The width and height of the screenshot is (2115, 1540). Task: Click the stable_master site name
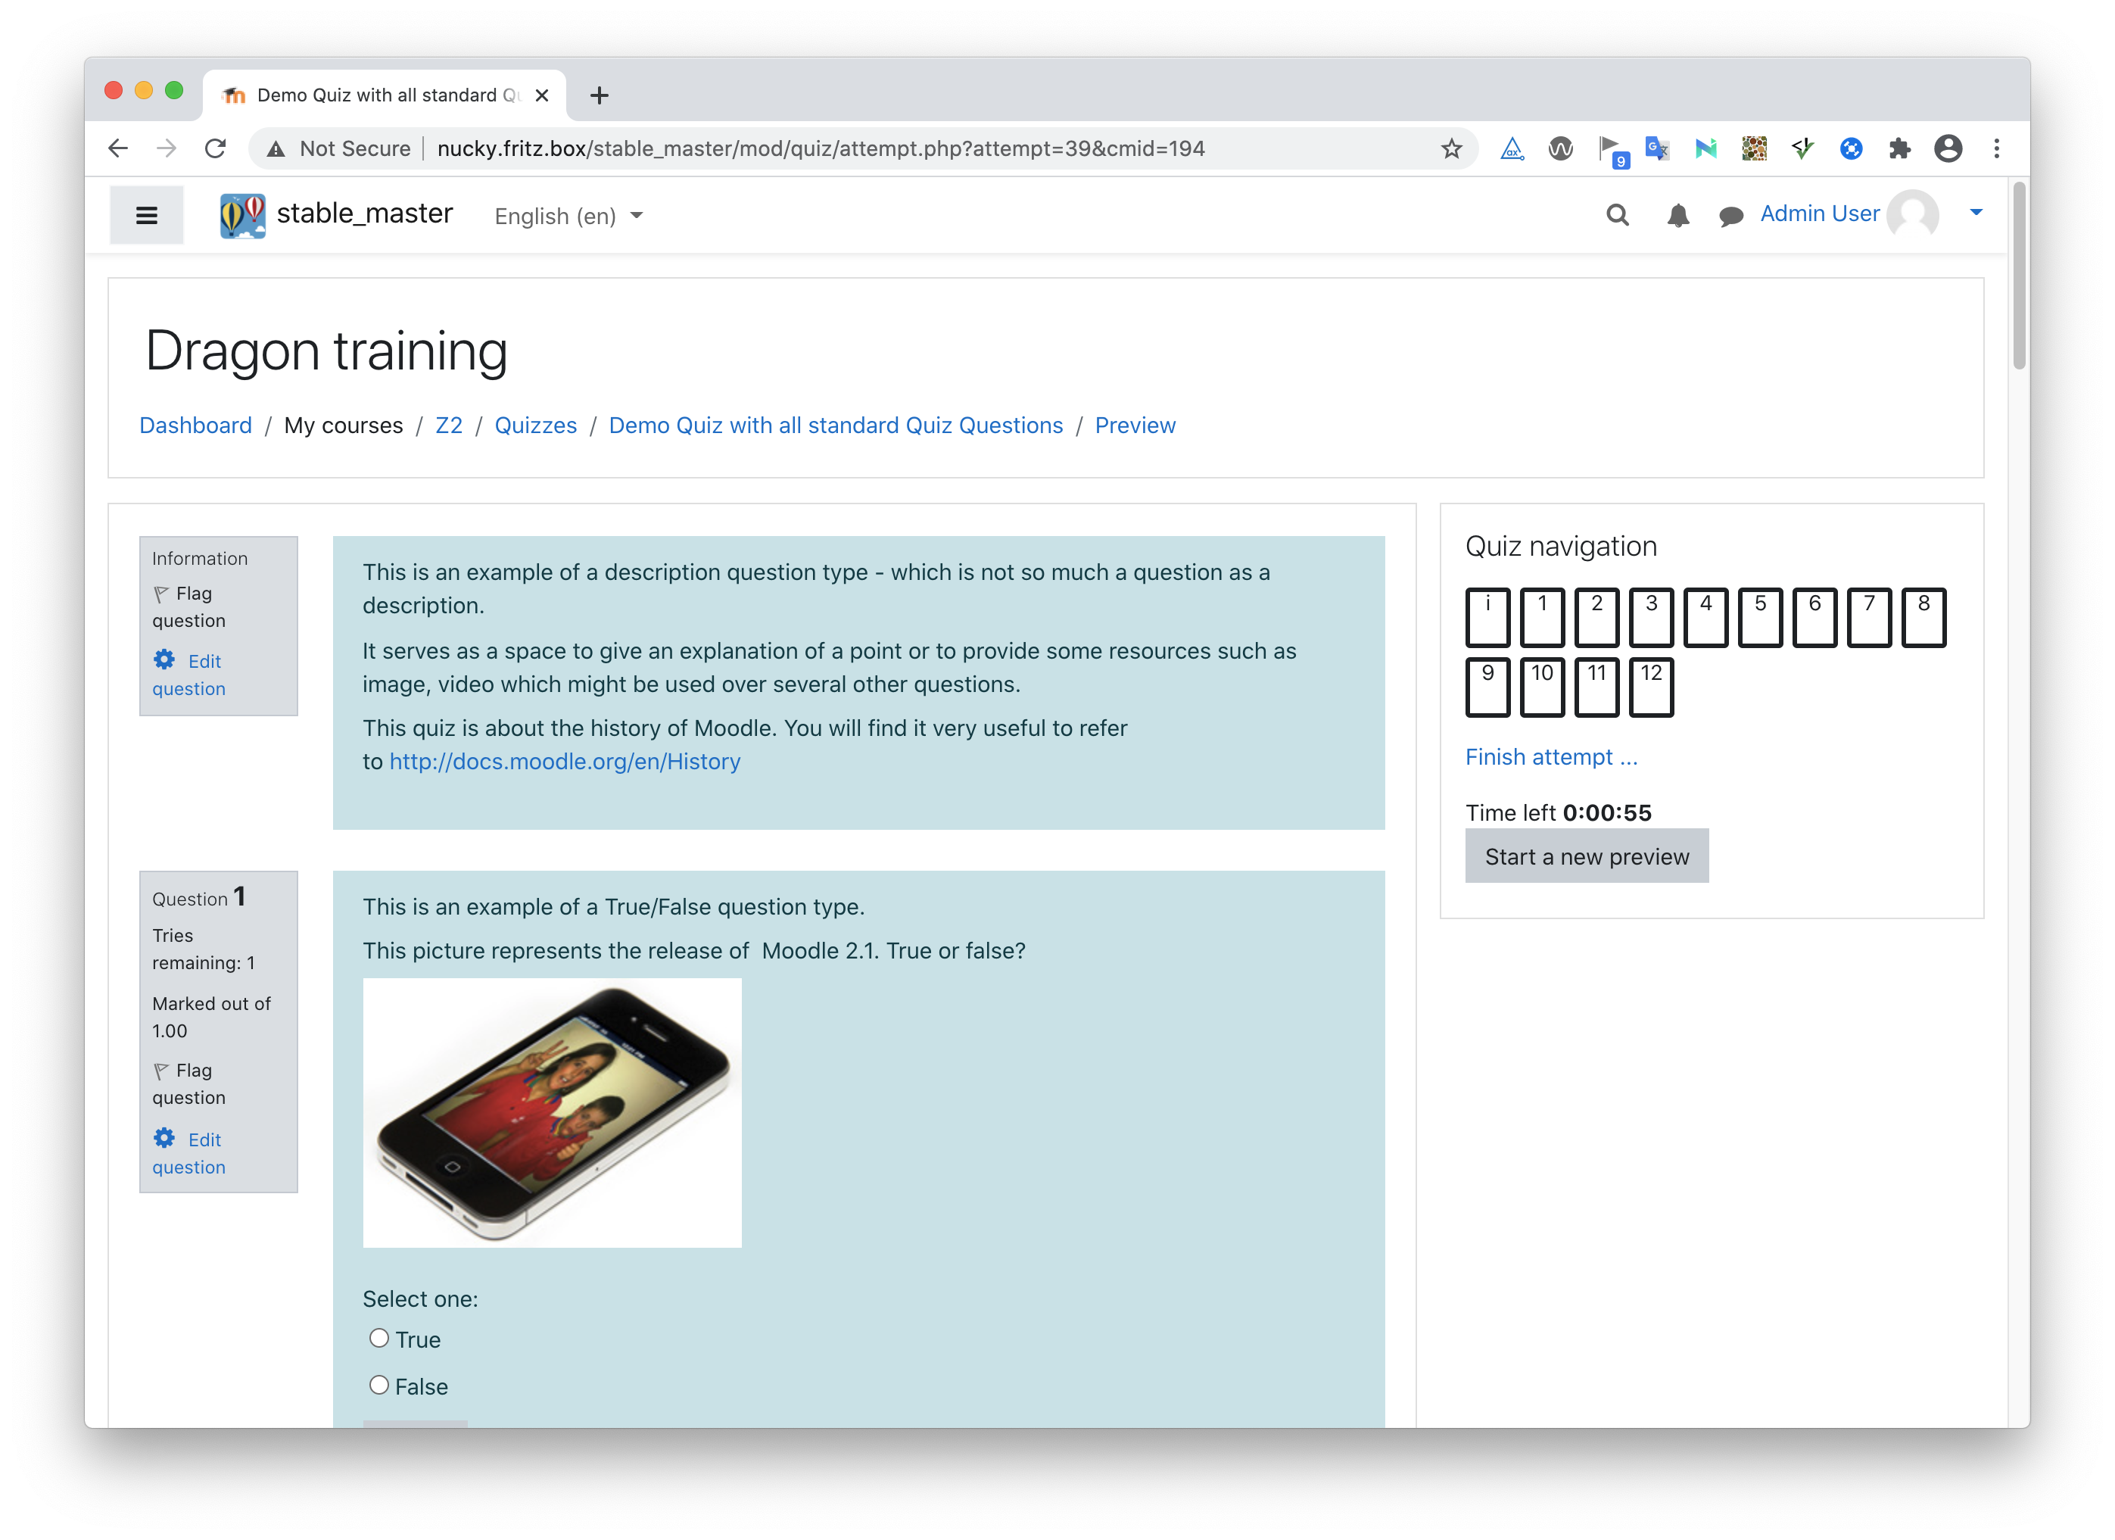[x=365, y=214]
